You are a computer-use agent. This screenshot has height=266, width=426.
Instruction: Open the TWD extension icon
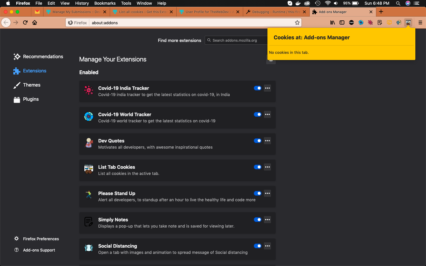(351, 22)
